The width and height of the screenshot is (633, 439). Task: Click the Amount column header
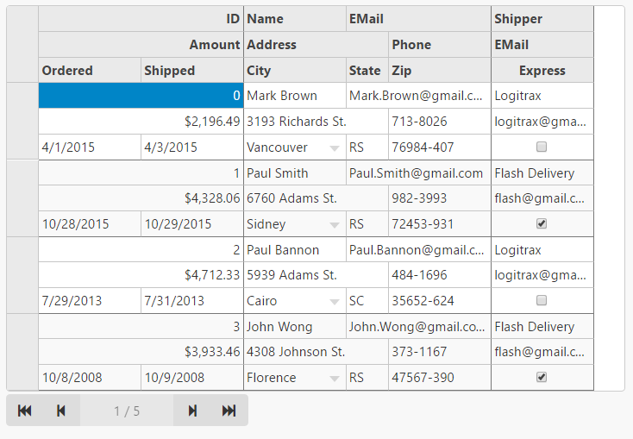141,45
